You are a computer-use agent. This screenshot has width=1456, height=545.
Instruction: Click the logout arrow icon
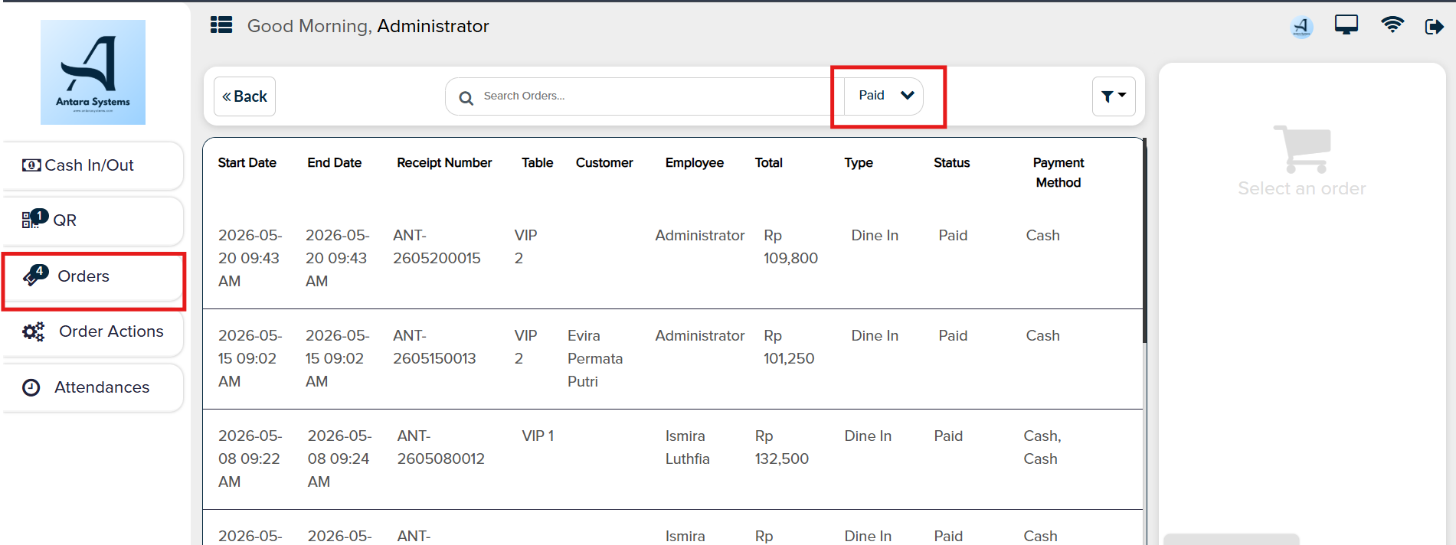click(x=1434, y=27)
